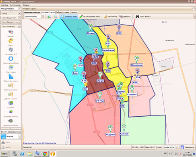The image size is (196, 157).
Task: Activate the Расстояние measuring tool
Action: (x=110, y=17)
